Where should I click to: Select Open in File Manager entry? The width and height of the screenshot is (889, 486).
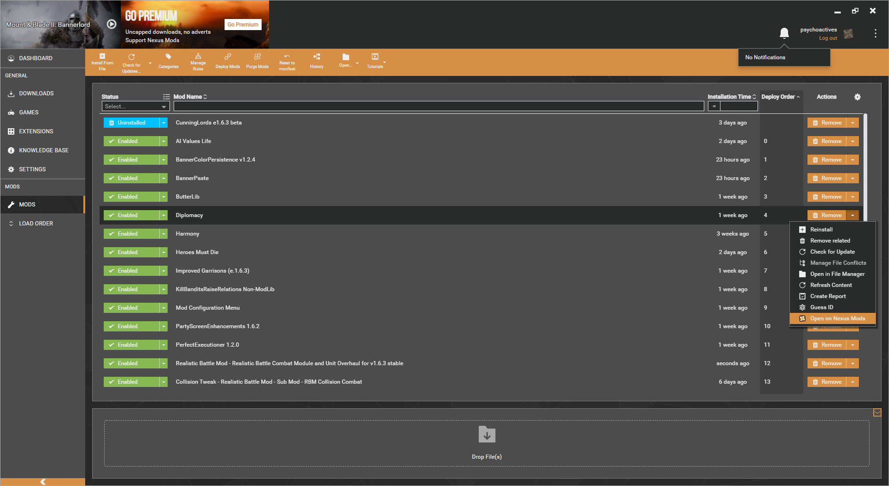[x=833, y=274]
